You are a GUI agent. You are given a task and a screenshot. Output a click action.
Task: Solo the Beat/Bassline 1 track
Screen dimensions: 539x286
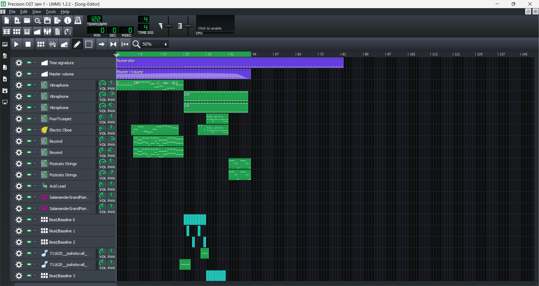pos(35,231)
